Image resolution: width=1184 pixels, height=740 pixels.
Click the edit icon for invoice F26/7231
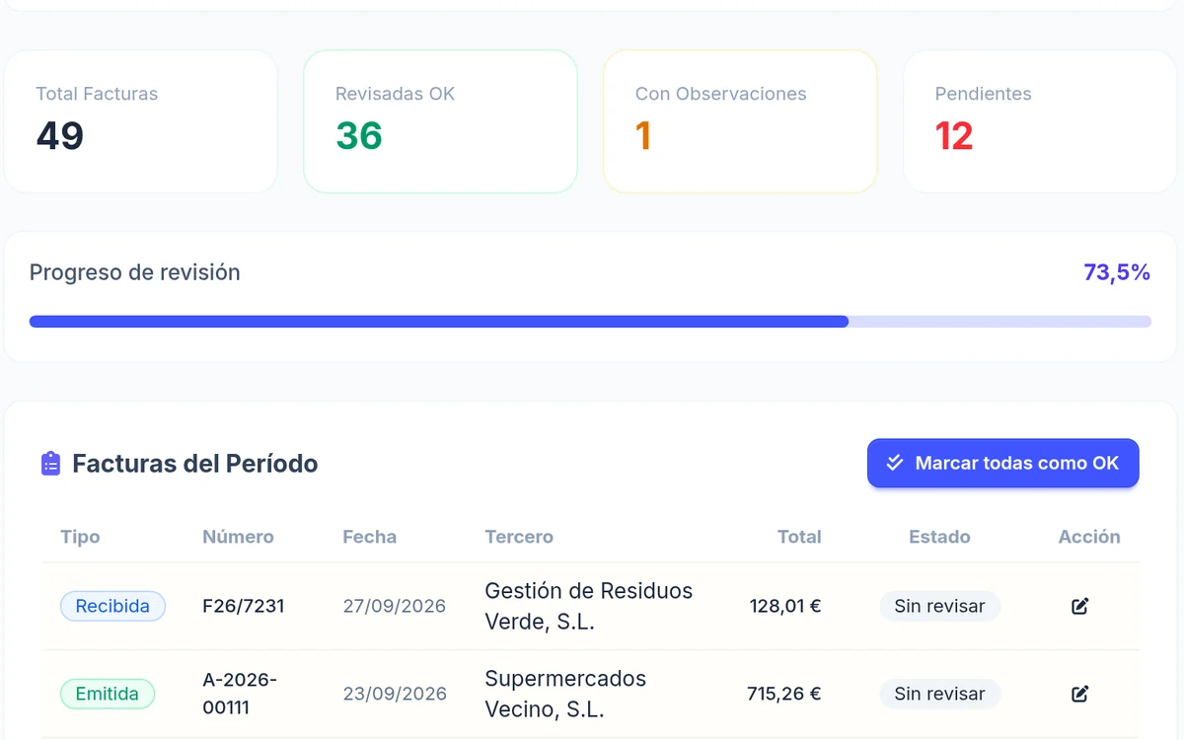coord(1079,606)
